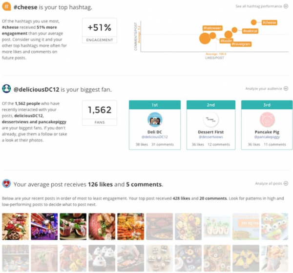This screenshot has width=293, height=273.
Task: Select the #halloween label on the chart
Action: [x=212, y=28]
